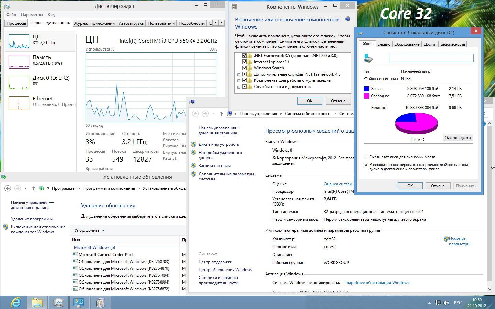The width and height of the screenshot is (495, 309).
Task: Open the Оборудование tab in disk properties
Action: click(x=407, y=44)
